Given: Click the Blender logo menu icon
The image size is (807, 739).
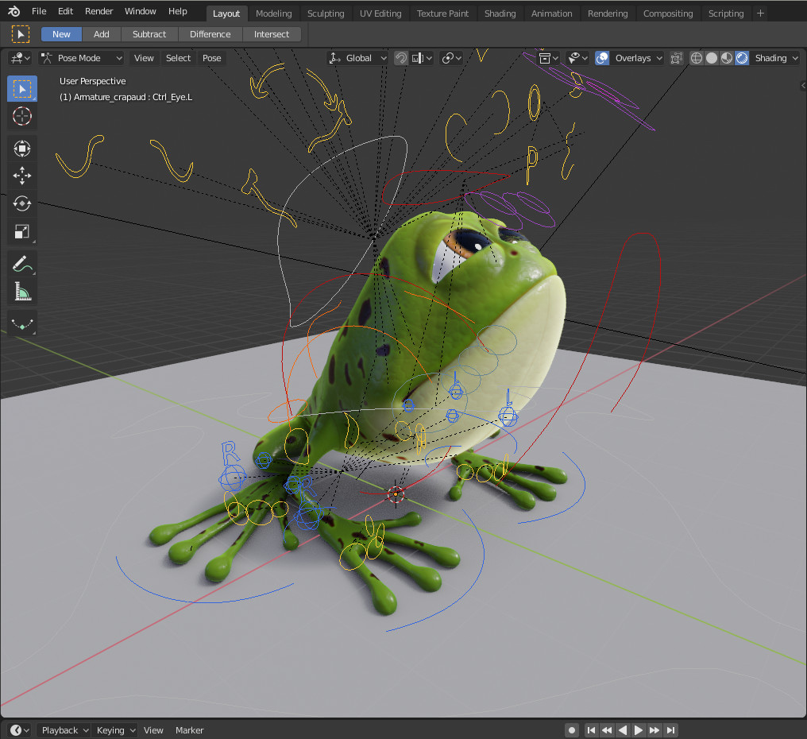Looking at the screenshot, I should click(14, 11).
